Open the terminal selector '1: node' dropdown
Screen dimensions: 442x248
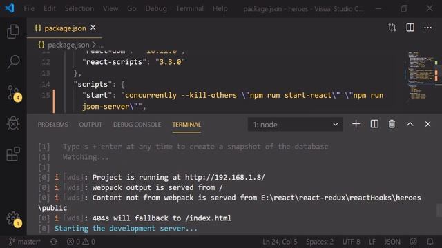click(x=295, y=125)
